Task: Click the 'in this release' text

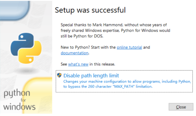Action: [102, 64]
